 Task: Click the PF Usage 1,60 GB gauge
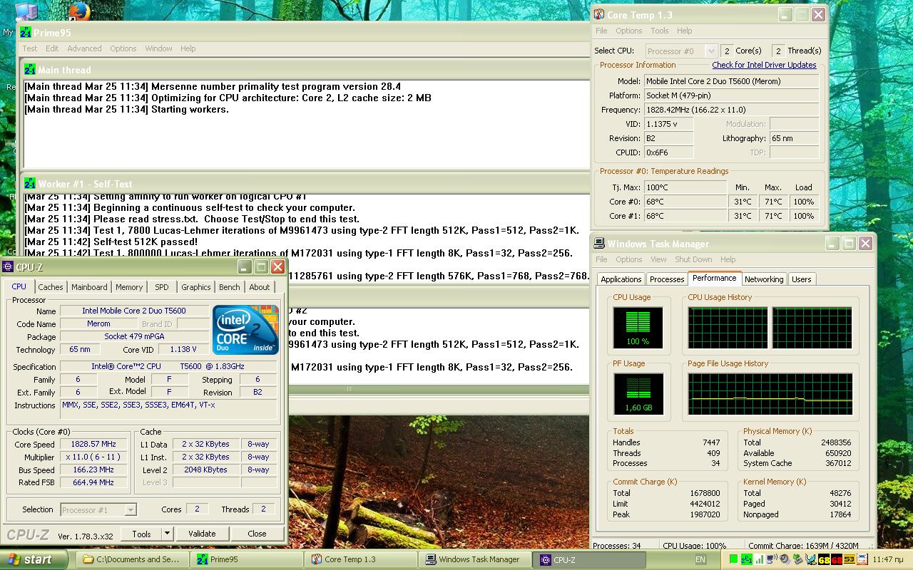pyautogui.click(x=638, y=394)
